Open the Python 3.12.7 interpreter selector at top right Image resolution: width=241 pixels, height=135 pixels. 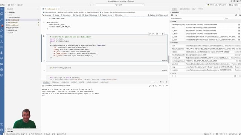point(217,5)
